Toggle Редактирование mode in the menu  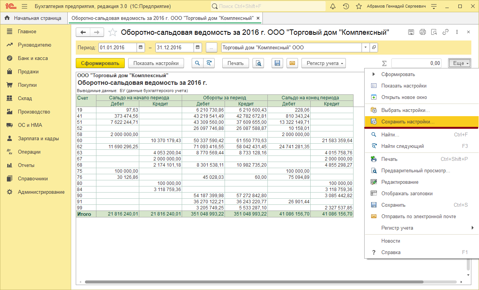(x=400, y=182)
